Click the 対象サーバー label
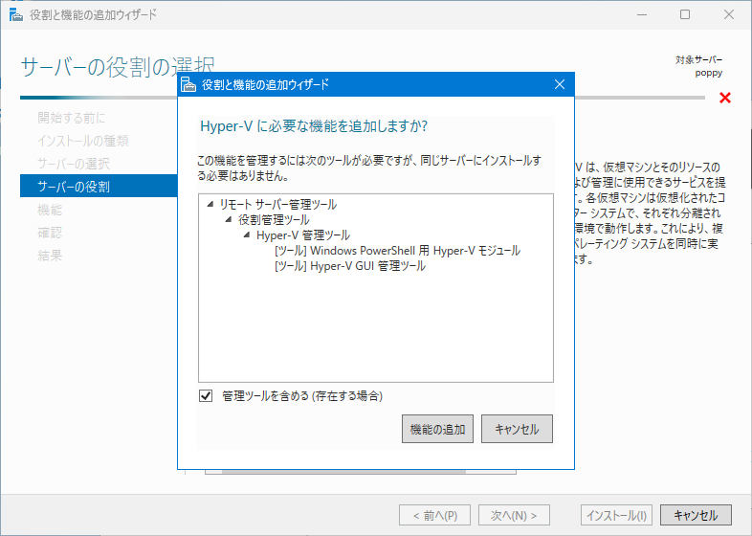The image size is (752, 536). tap(698, 60)
